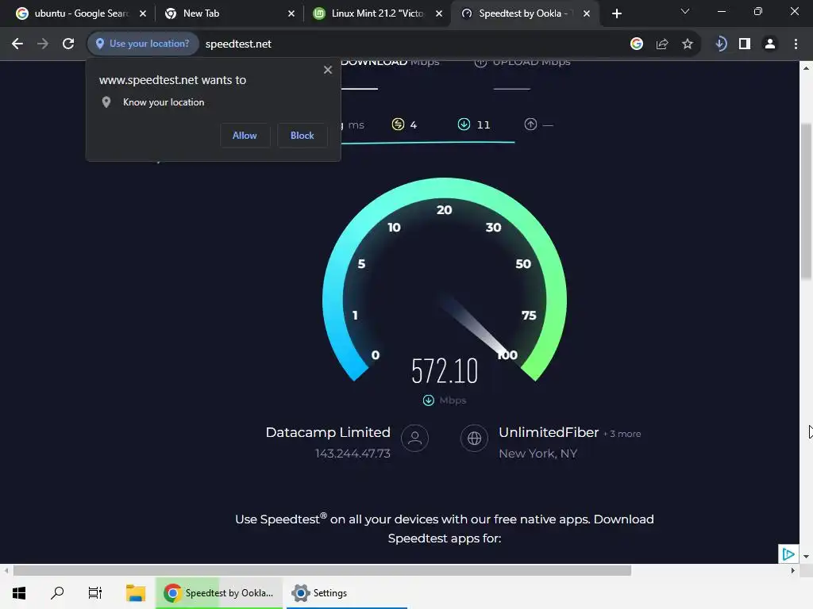The width and height of the screenshot is (813, 609).
Task: Click the Datacamp Limited provider name
Action: click(328, 432)
